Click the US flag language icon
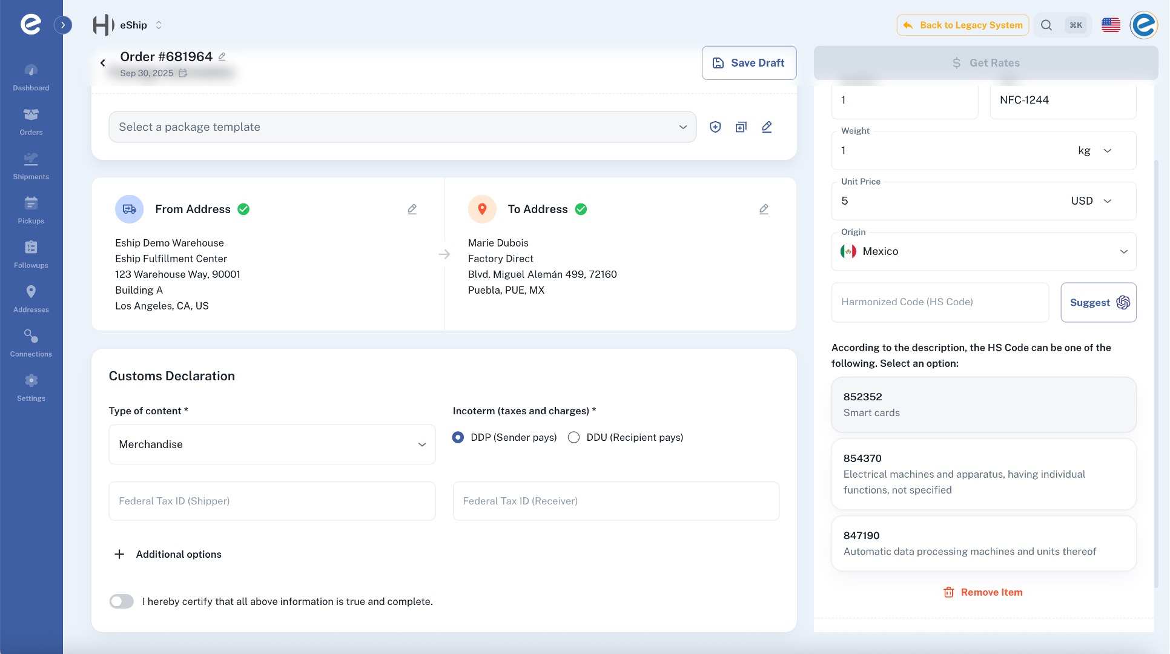Image resolution: width=1170 pixels, height=654 pixels. click(1111, 25)
